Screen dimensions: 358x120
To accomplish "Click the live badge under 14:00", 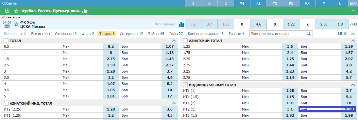I will tap(7, 26).
